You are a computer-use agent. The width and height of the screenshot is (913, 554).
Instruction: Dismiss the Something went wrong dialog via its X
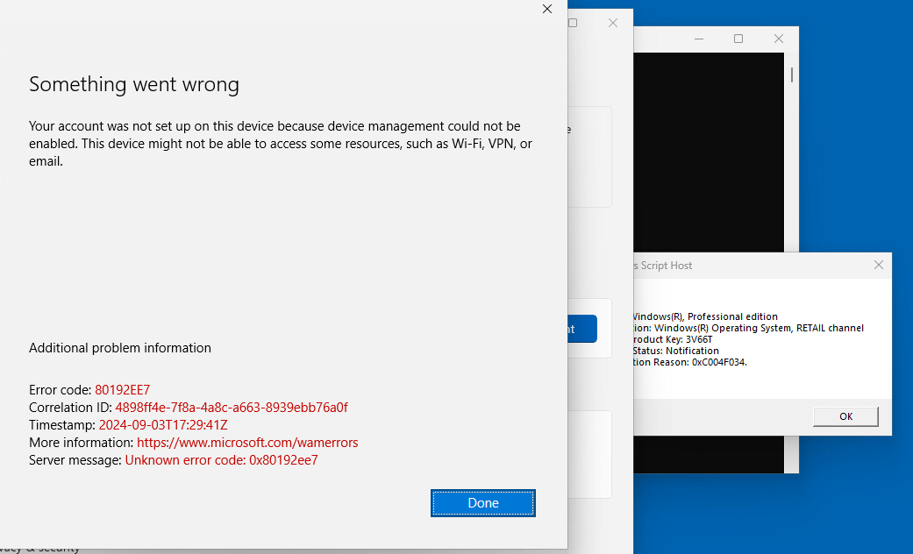[x=547, y=9]
